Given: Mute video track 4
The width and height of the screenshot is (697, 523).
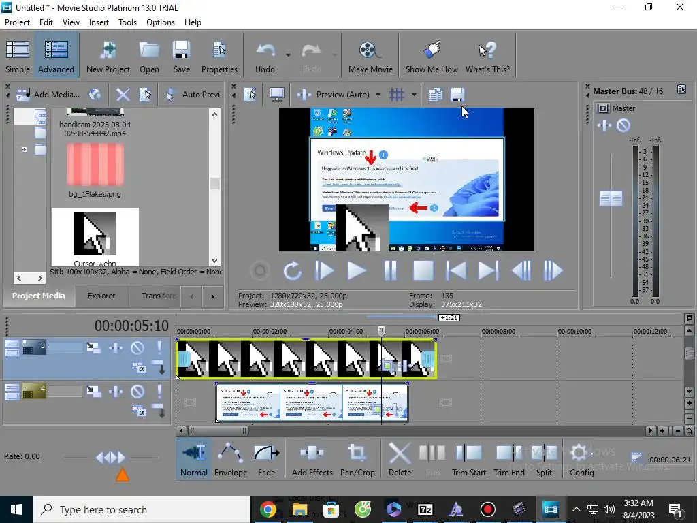Looking at the screenshot, I should 137,391.
